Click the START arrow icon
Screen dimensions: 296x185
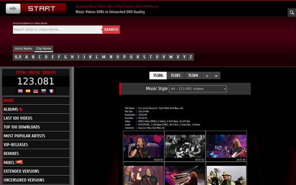pos(13,9)
